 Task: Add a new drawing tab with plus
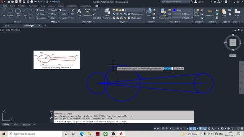[45, 25]
